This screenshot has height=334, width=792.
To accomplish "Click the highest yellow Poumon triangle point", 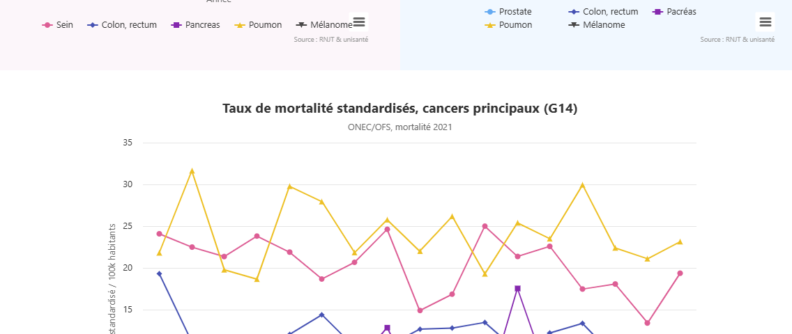I will tap(192, 170).
